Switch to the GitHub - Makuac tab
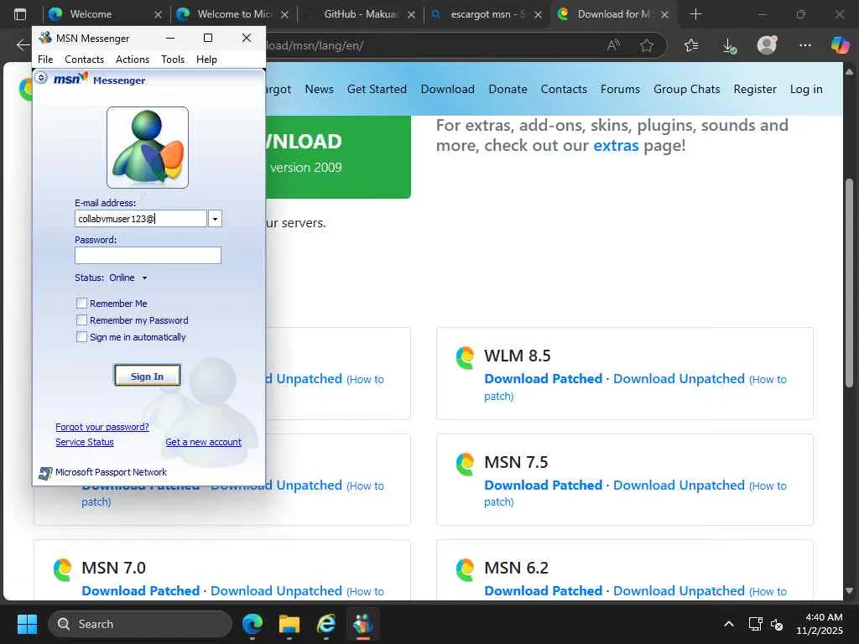The image size is (859, 644). pyautogui.click(x=360, y=14)
